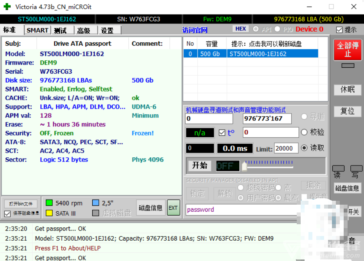This screenshot has height=261, width=364.
Task: Click 磁盘信息 button in the right sidebar
Action: coord(347,188)
